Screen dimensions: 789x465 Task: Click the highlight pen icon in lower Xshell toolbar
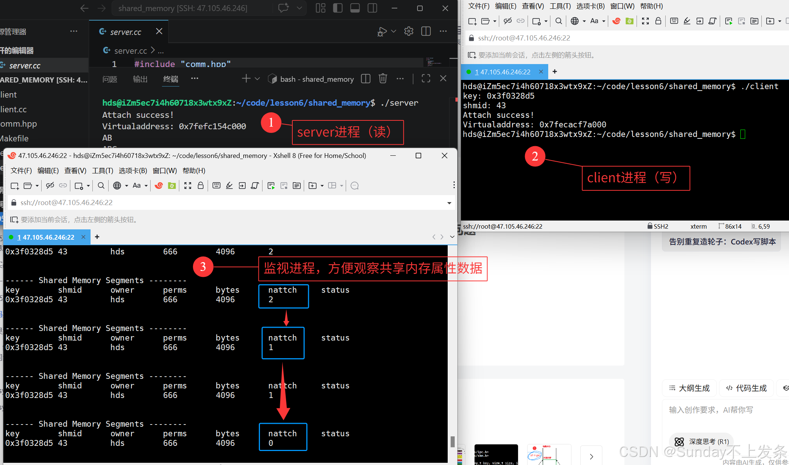coord(229,186)
